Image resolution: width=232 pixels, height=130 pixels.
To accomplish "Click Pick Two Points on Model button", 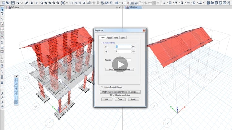I will click(x=120, y=70).
